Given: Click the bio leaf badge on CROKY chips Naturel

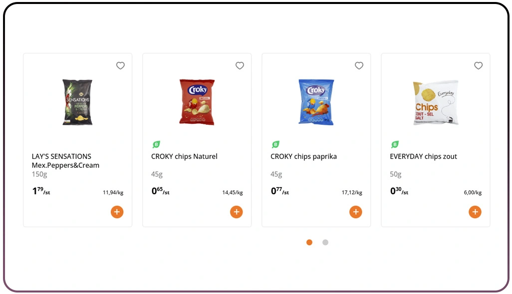Looking at the screenshot, I should click(x=156, y=144).
